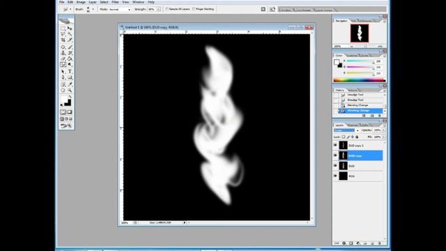This screenshot has width=446, height=251.
Task: Select the FON layer
Action: (x=358, y=176)
